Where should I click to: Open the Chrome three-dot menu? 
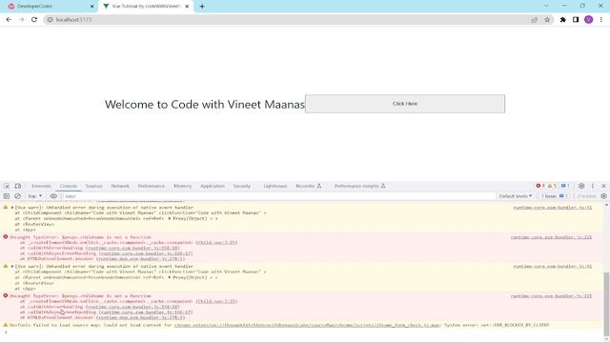pos(601,19)
